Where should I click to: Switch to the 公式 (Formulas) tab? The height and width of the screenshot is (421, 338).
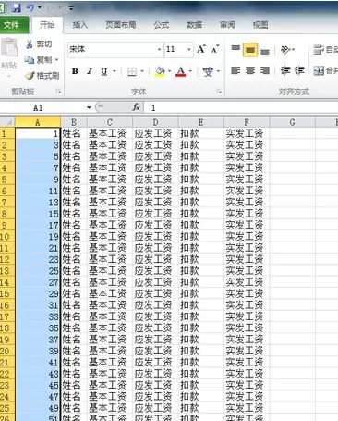[162, 25]
